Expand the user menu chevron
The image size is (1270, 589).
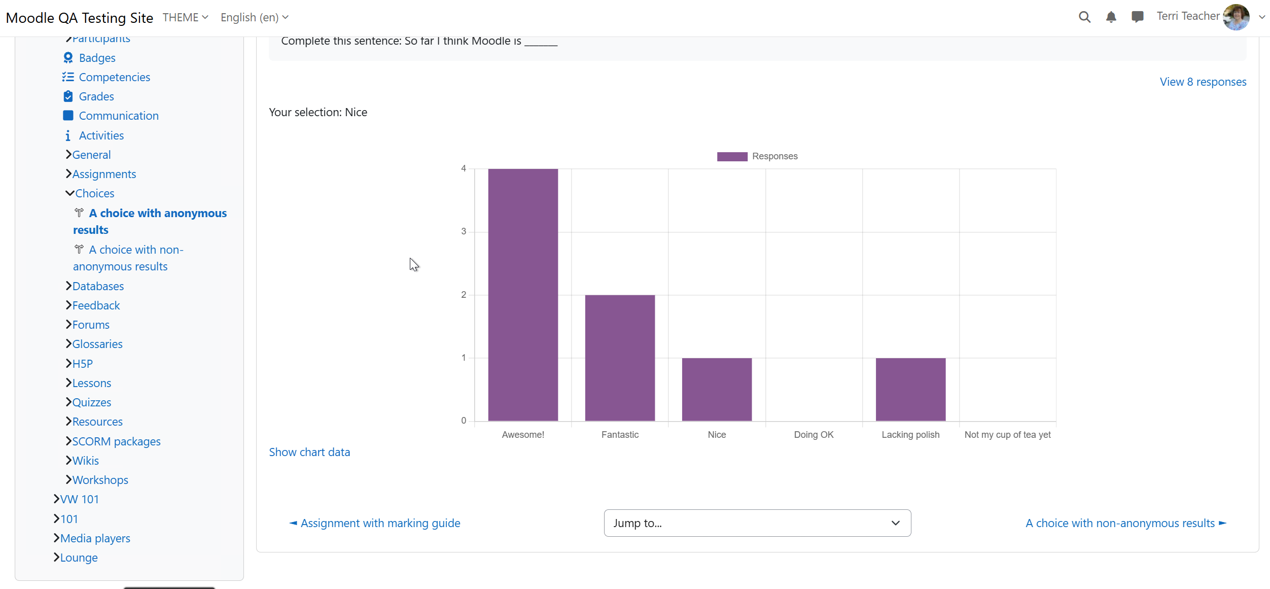click(1262, 17)
